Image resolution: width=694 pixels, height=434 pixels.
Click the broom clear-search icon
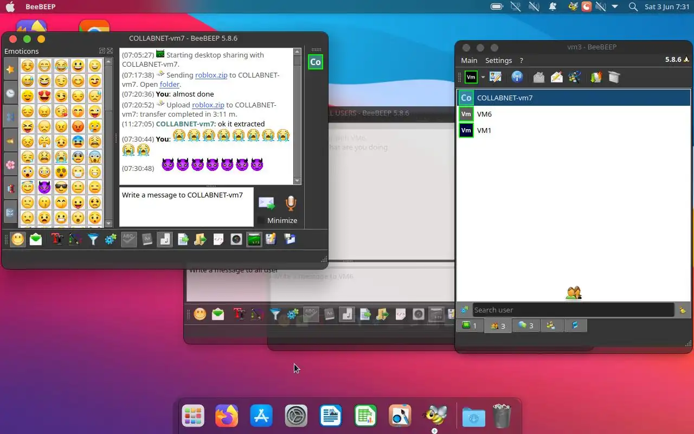683,310
